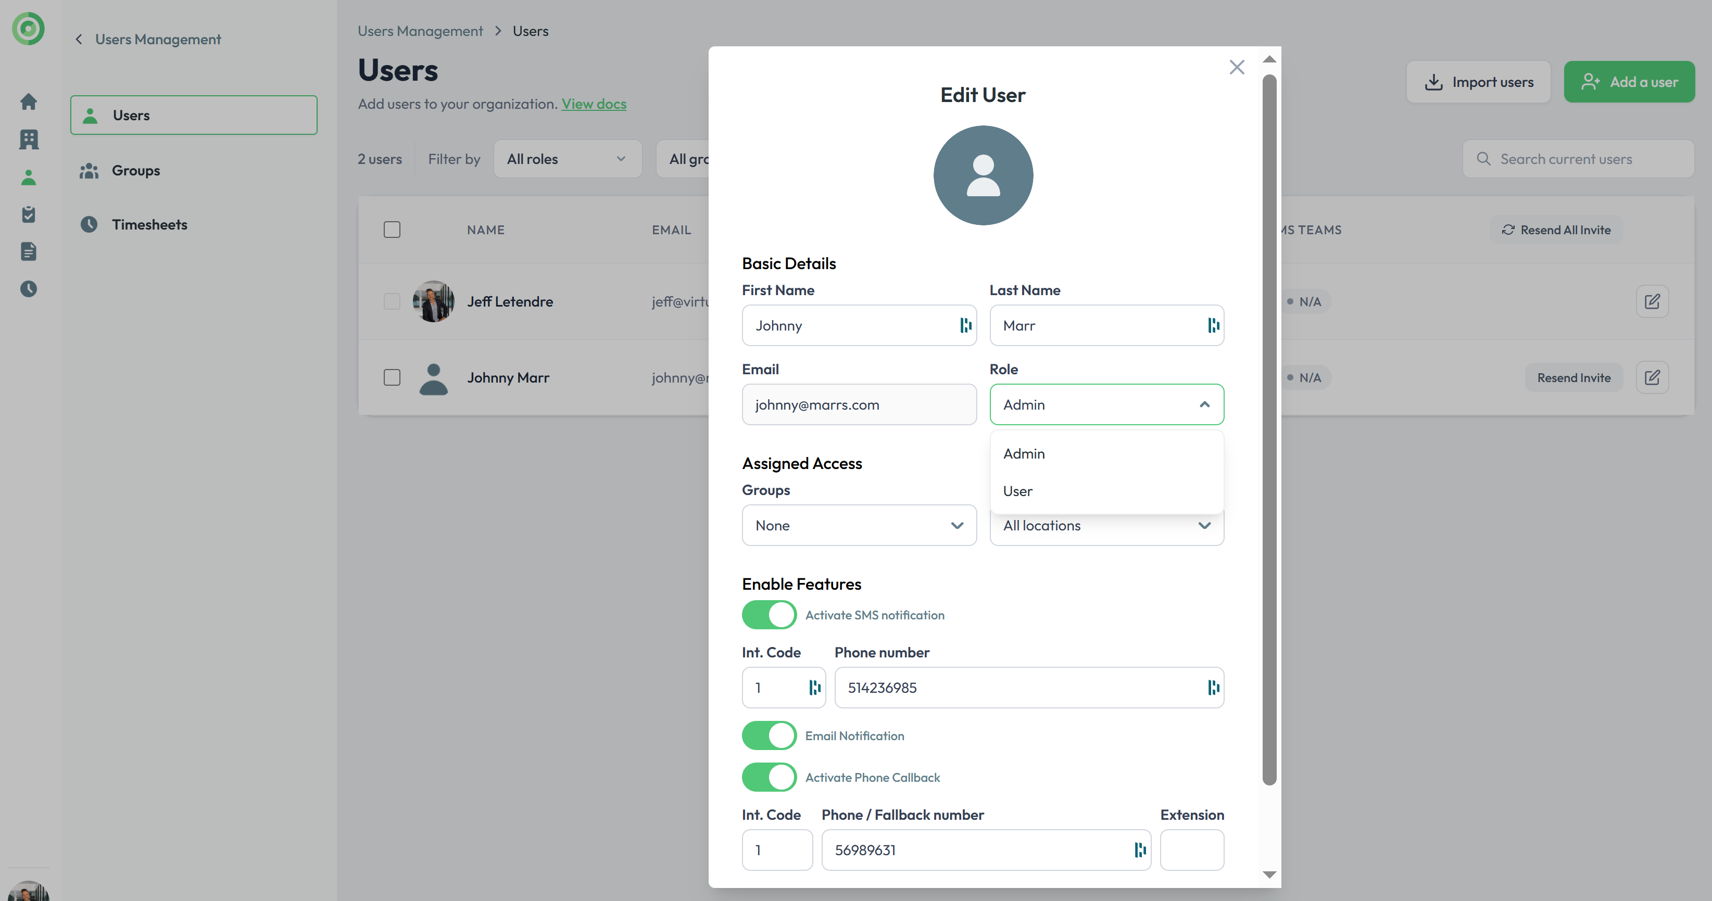Click the home icon in left sidebar
Screen dimensions: 1712x901
tap(29, 101)
